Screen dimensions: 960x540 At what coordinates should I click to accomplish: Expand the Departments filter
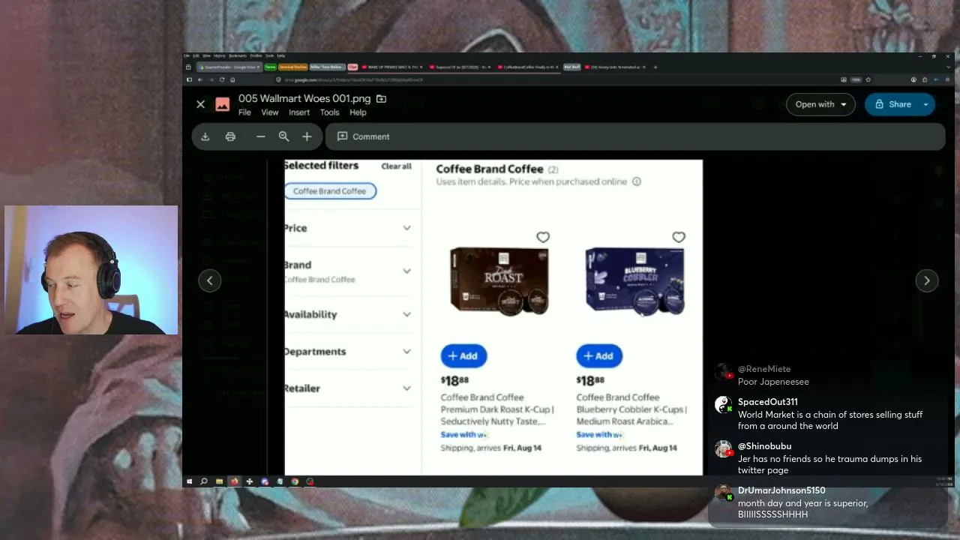348,351
